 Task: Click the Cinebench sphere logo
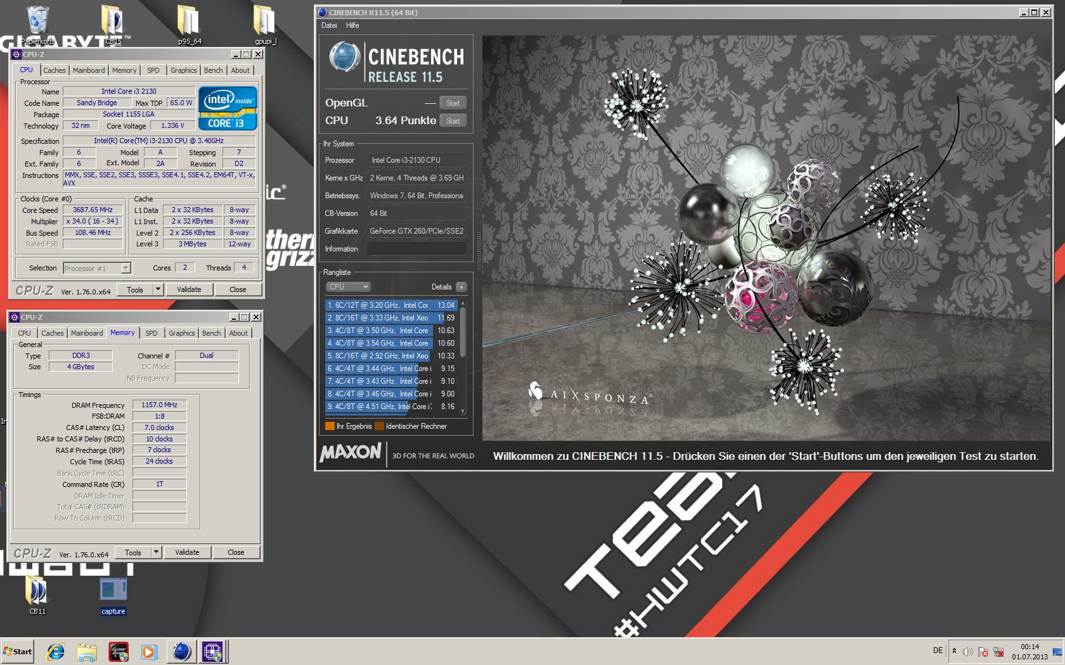(x=344, y=58)
